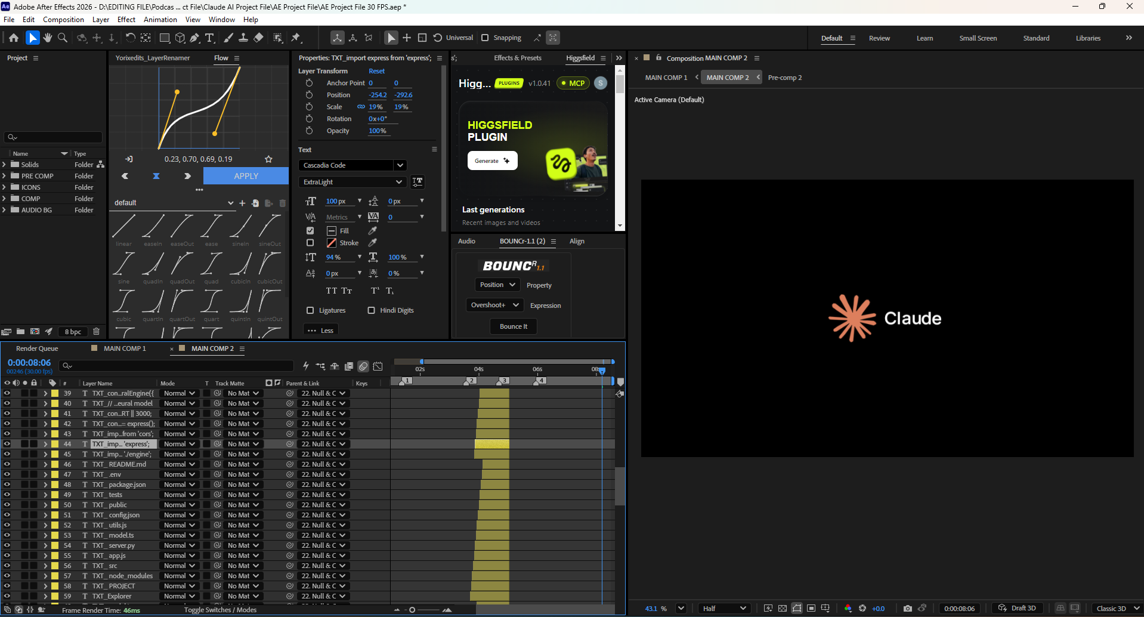Select the Zoom magnifier tool
This screenshot has width=1144, height=617.
click(63, 38)
